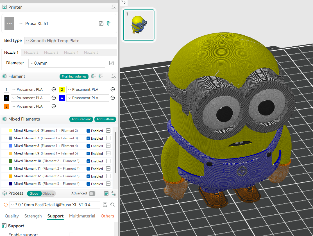Open the Bed type dropdown
Image resolution: width=313 pixels, height=236 pixels.
[x=71, y=41]
